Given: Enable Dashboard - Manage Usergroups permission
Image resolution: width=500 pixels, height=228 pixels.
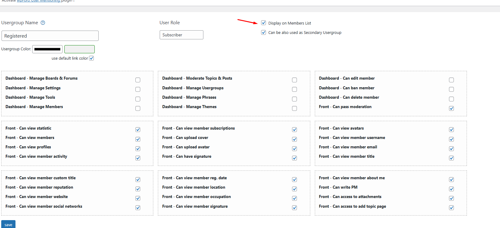Looking at the screenshot, I should point(294,89).
